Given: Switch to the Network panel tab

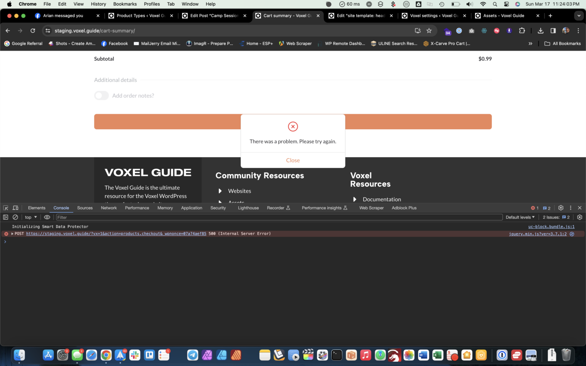Looking at the screenshot, I should point(109,208).
